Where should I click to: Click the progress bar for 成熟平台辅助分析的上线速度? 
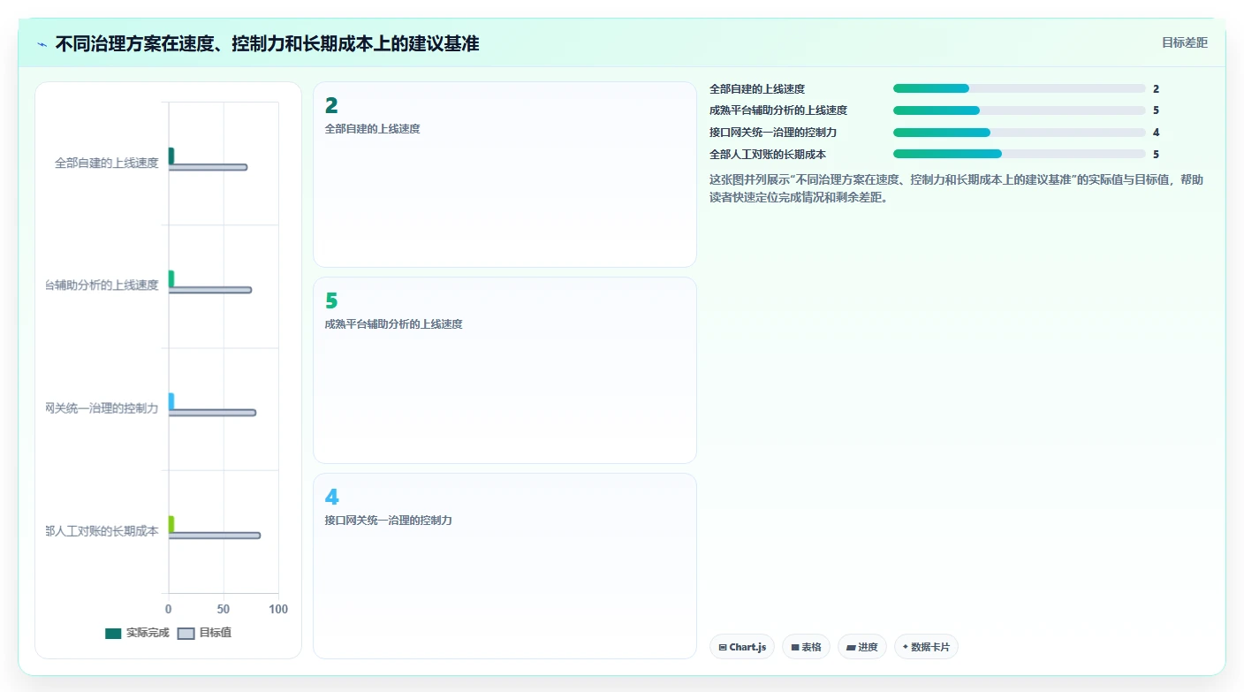point(1020,110)
